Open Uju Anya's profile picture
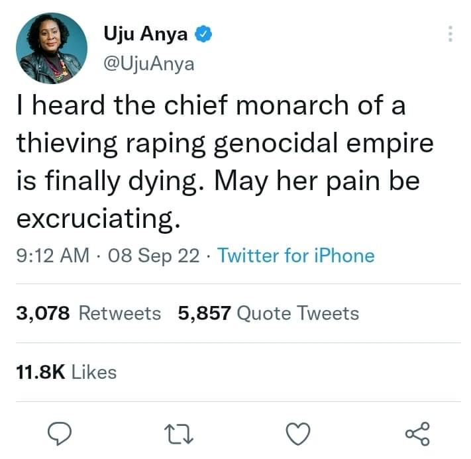This screenshot has height=459, width=471. coord(51,49)
